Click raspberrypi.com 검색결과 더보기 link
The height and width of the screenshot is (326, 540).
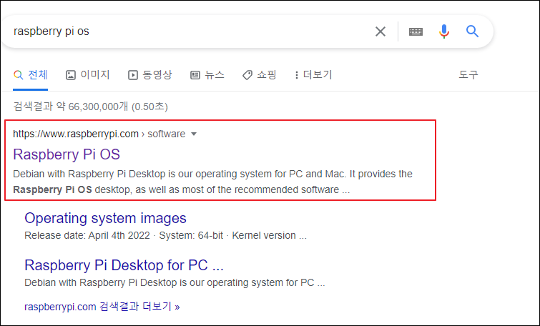(102, 307)
